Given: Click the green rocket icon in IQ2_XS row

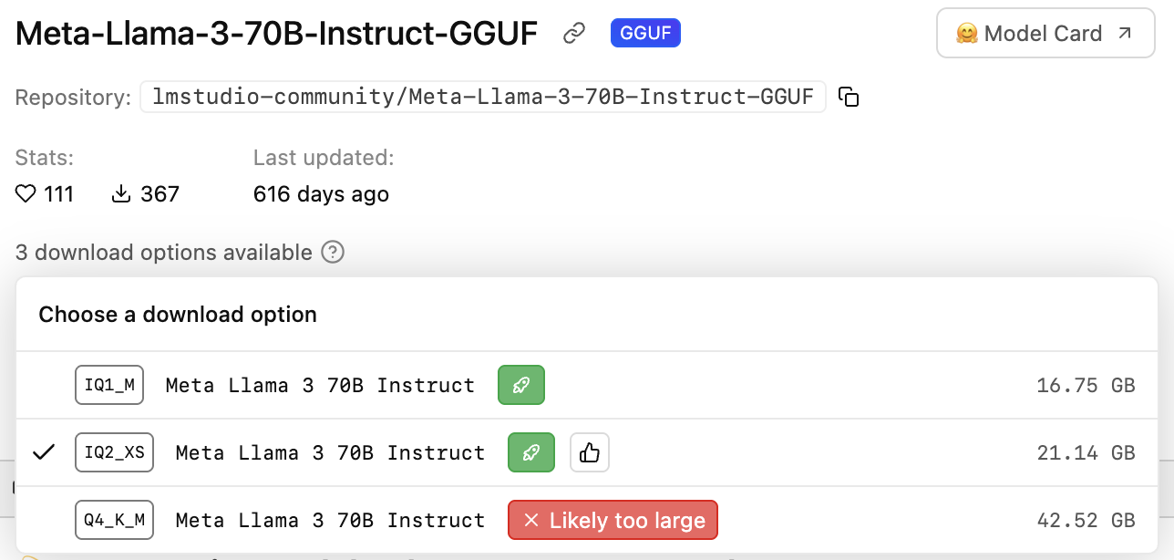Looking at the screenshot, I should tap(530, 452).
